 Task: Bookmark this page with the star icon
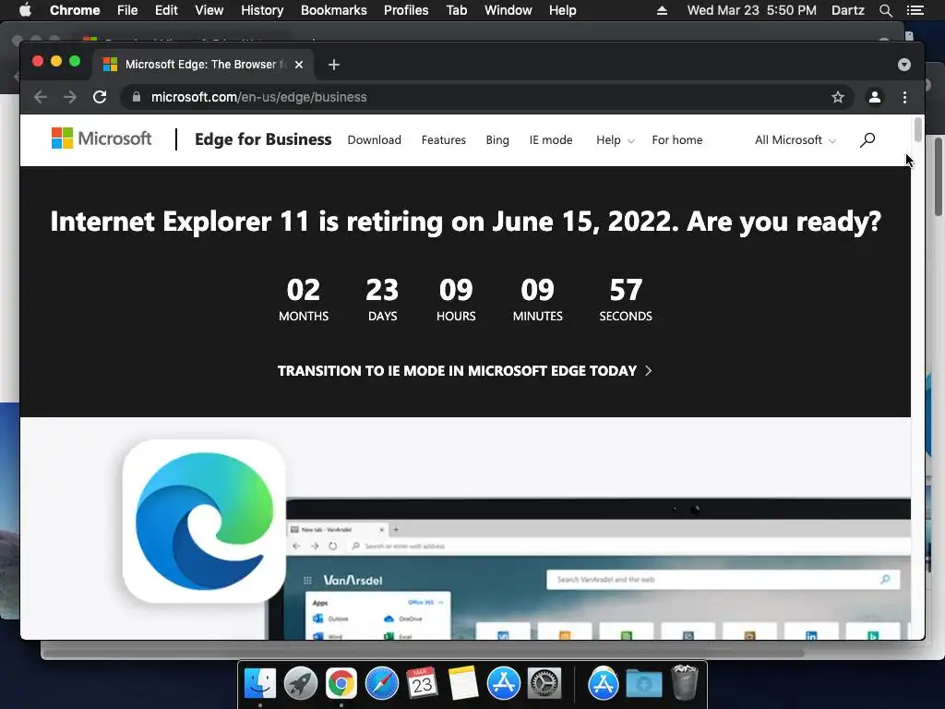[838, 97]
